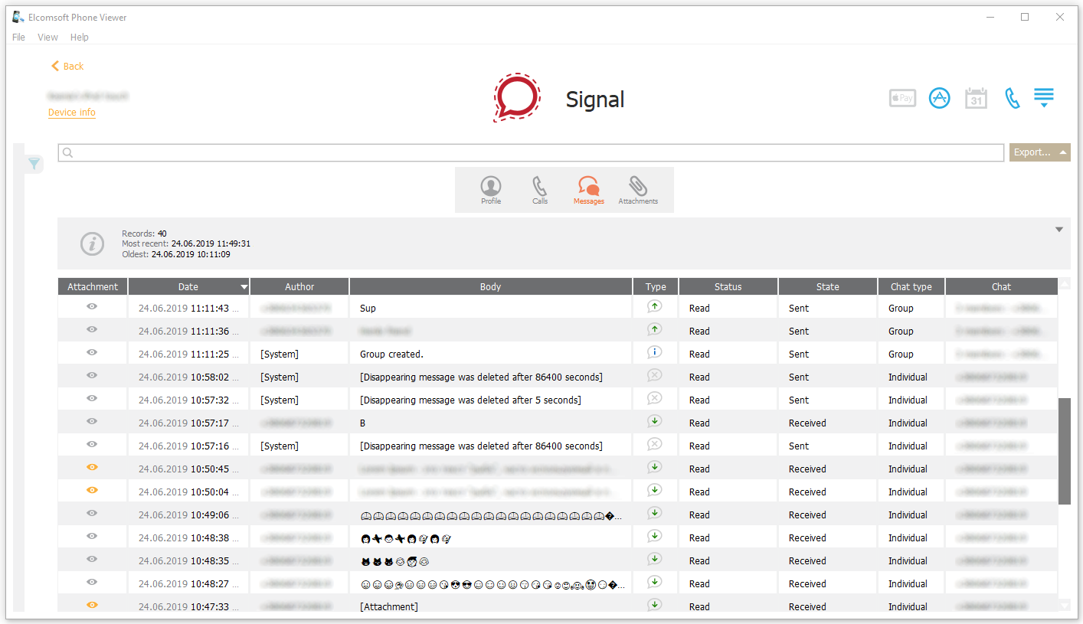The height and width of the screenshot is (624, 1083).
Task: Click the filter funnel icon
Action: pyautogui.click(x=34, y=163)
